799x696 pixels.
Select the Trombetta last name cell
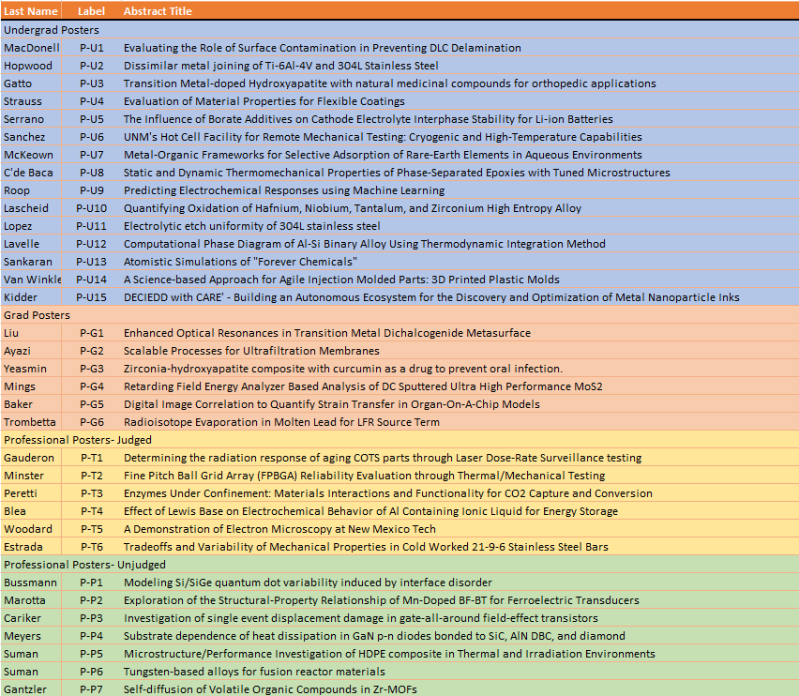pyautogui.click(x=31, y=422)
